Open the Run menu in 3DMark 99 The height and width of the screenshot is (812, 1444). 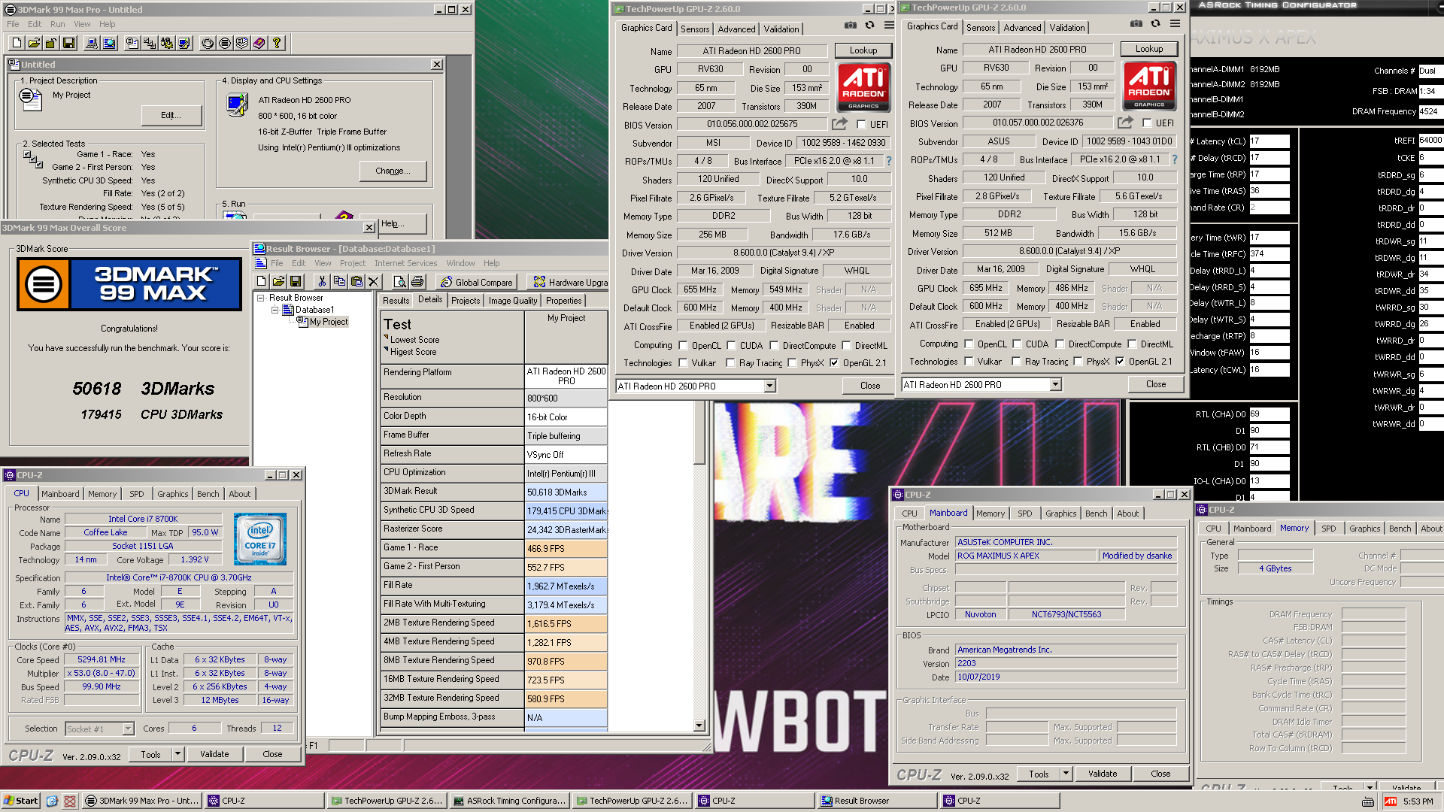58,24
